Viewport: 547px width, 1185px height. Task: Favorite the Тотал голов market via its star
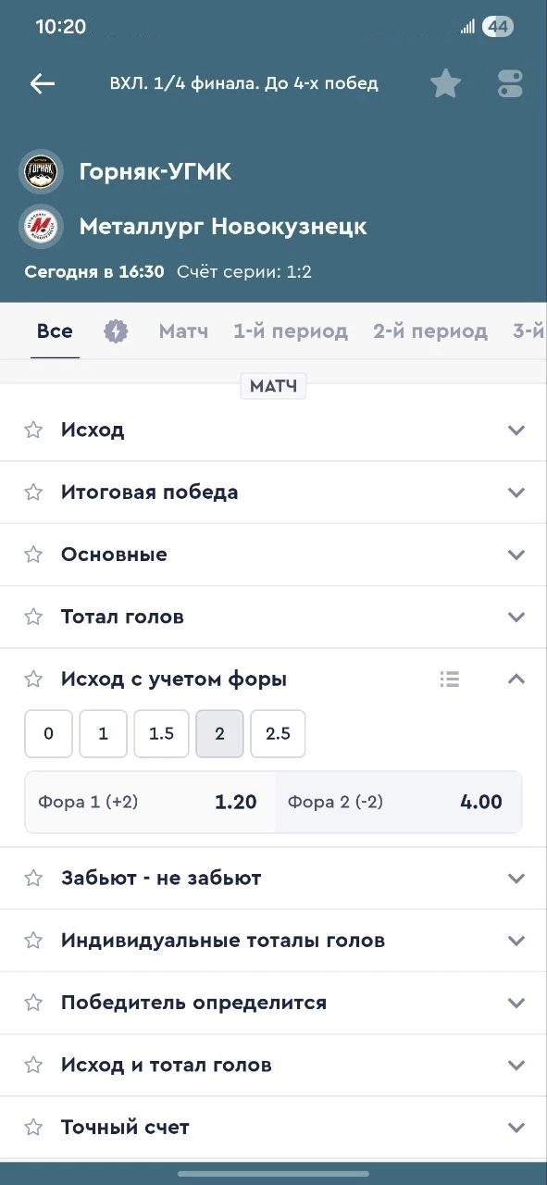point(33,616)
